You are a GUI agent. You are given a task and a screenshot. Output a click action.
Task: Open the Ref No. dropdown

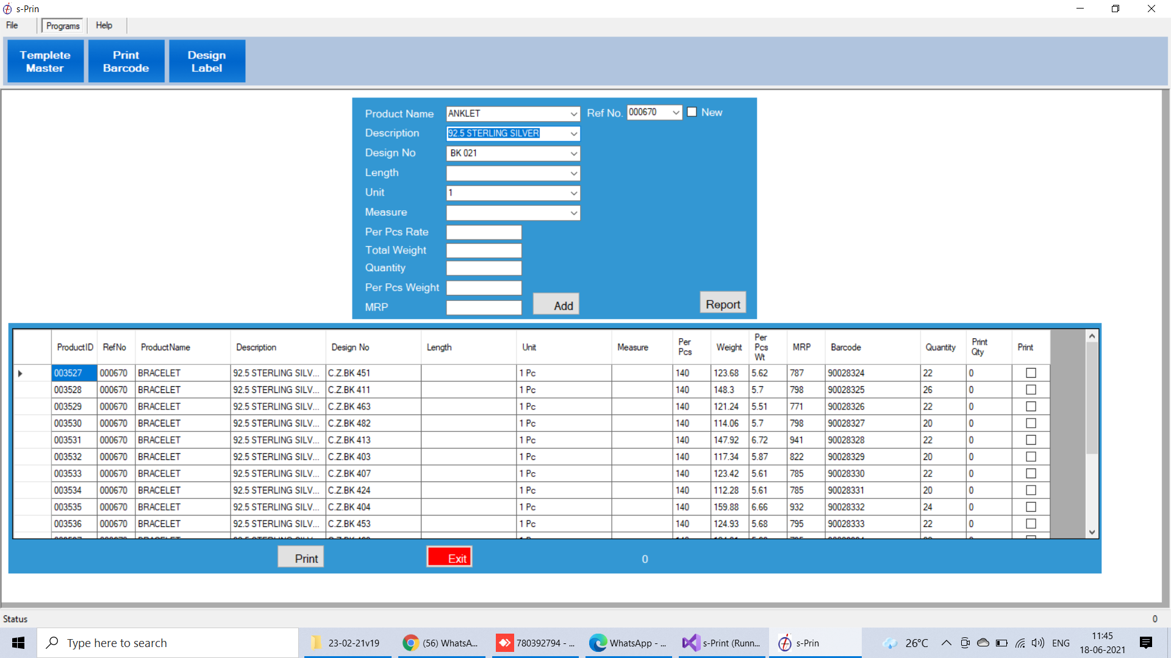pyautogui.click(x=676, y=113)
